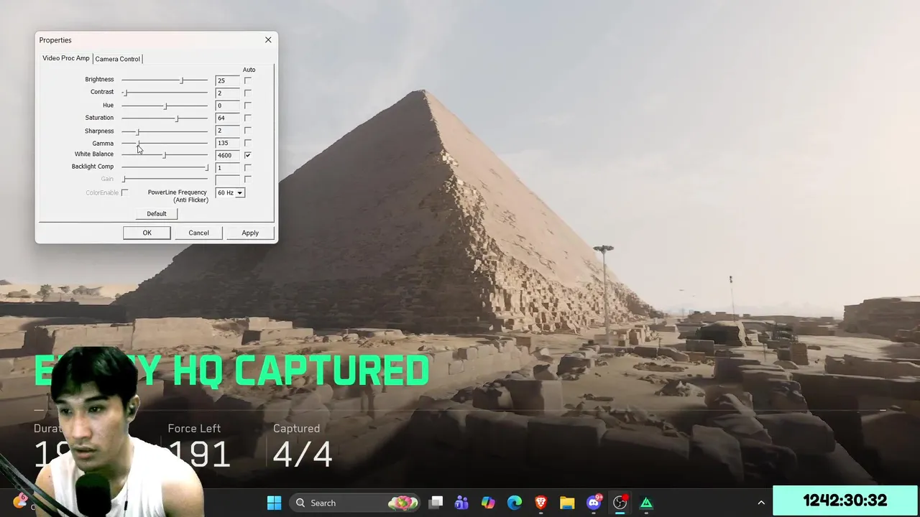The height and width of the screenshot is (517, 920).
Task: Click Apply in Properties dialog
Action: click(250, 233)
